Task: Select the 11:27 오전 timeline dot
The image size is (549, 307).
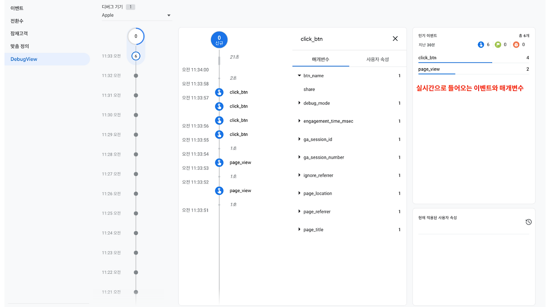Action: pos(136,174)
